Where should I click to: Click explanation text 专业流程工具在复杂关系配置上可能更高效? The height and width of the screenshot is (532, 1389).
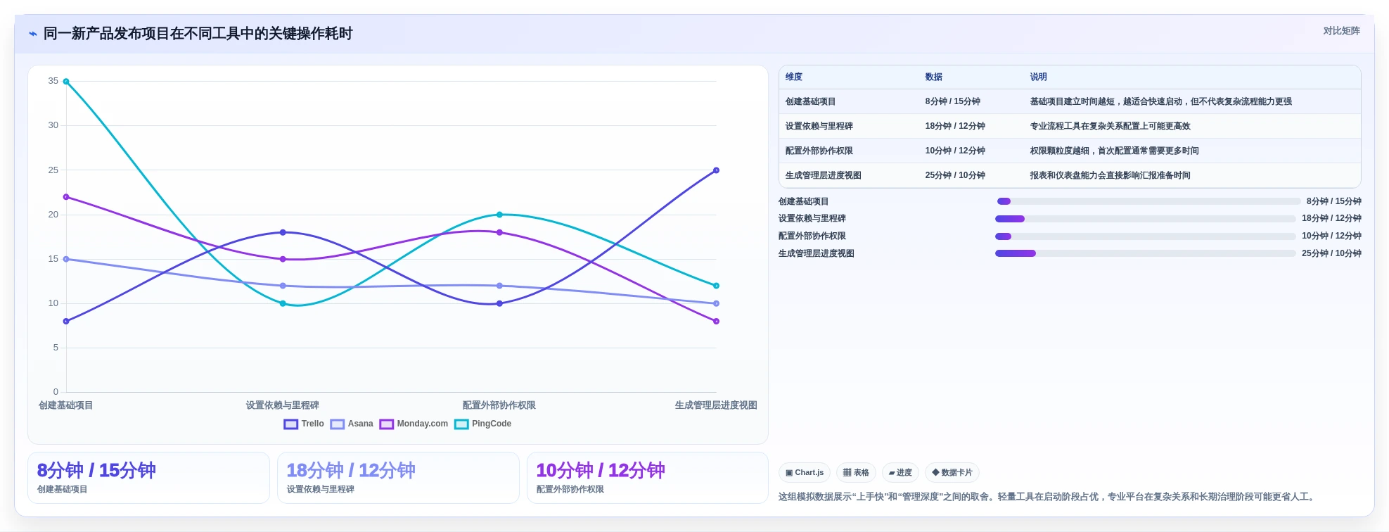[x=1110, y=126]
